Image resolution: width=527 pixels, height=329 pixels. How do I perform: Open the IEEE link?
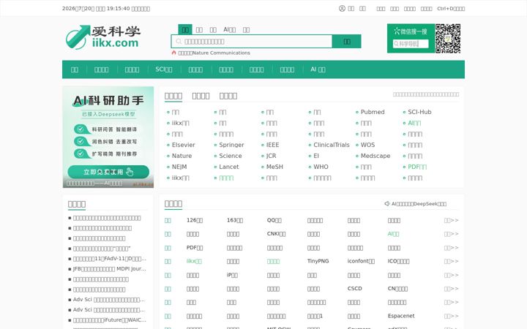tap(272, 145)
